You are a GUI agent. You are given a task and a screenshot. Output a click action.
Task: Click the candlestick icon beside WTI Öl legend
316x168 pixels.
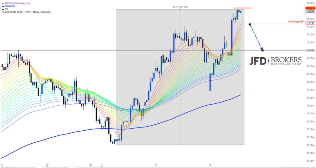point(3,3)
